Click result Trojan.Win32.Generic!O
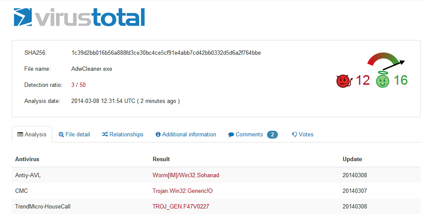Screen dimensions: 424x215 pyautogui.click(x=183, y=191)
